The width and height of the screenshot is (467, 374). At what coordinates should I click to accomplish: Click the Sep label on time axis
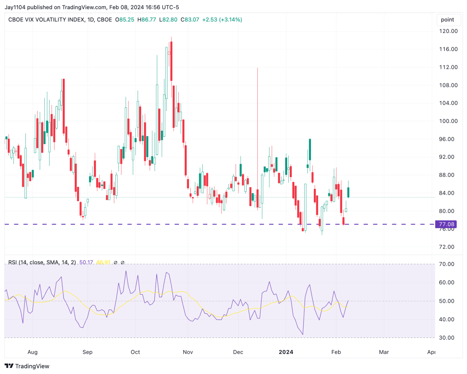87,352
